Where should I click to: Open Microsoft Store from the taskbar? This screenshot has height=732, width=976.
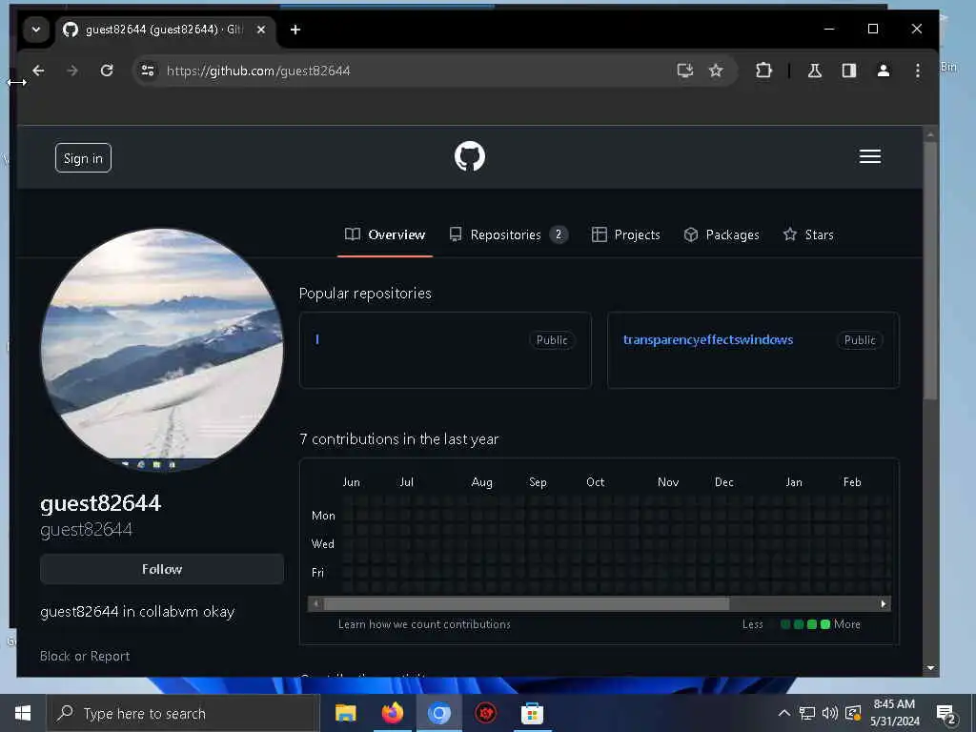pos(532,713)
